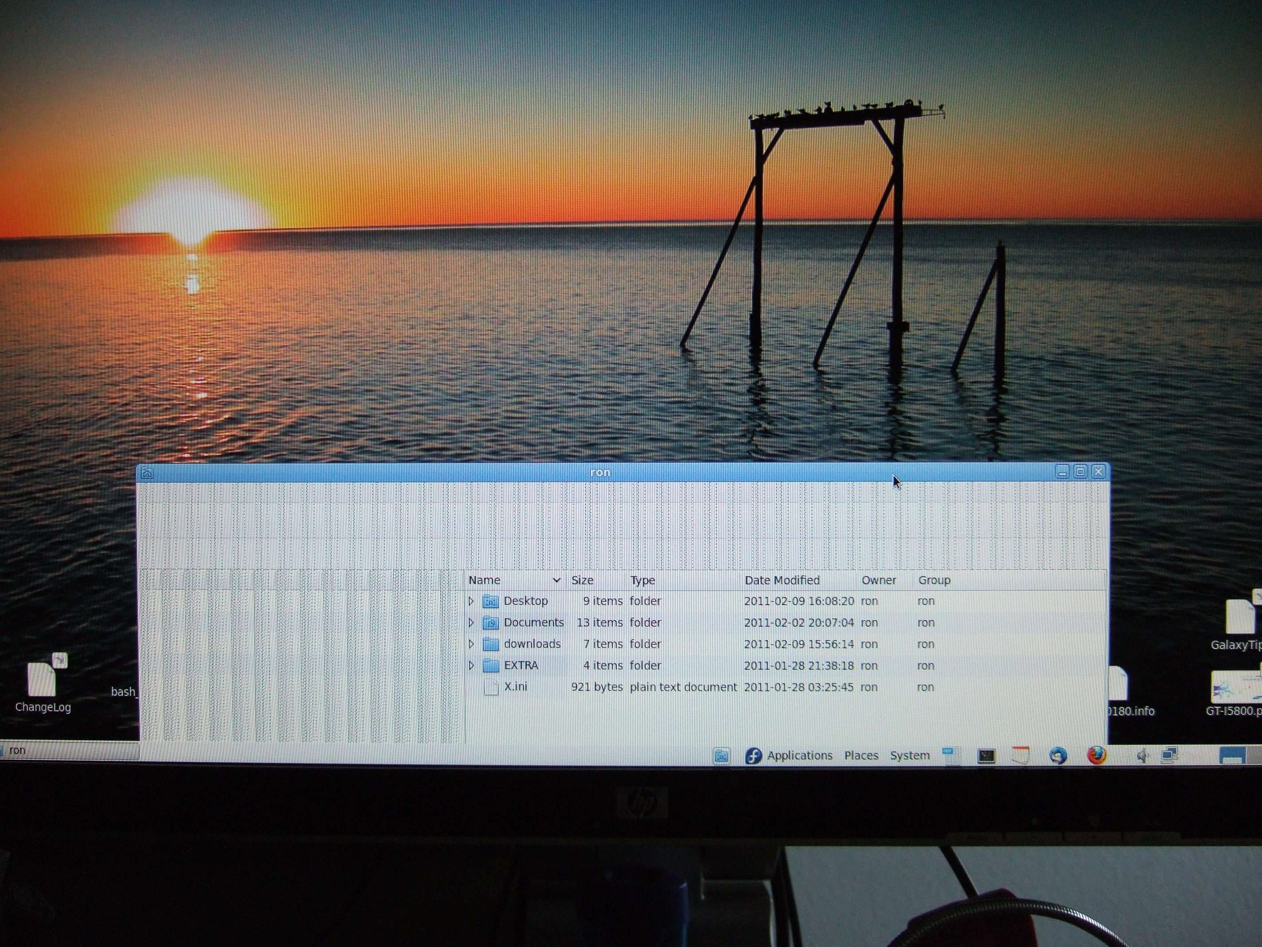Sort files by Date Modified column

(x=782, y=580)
